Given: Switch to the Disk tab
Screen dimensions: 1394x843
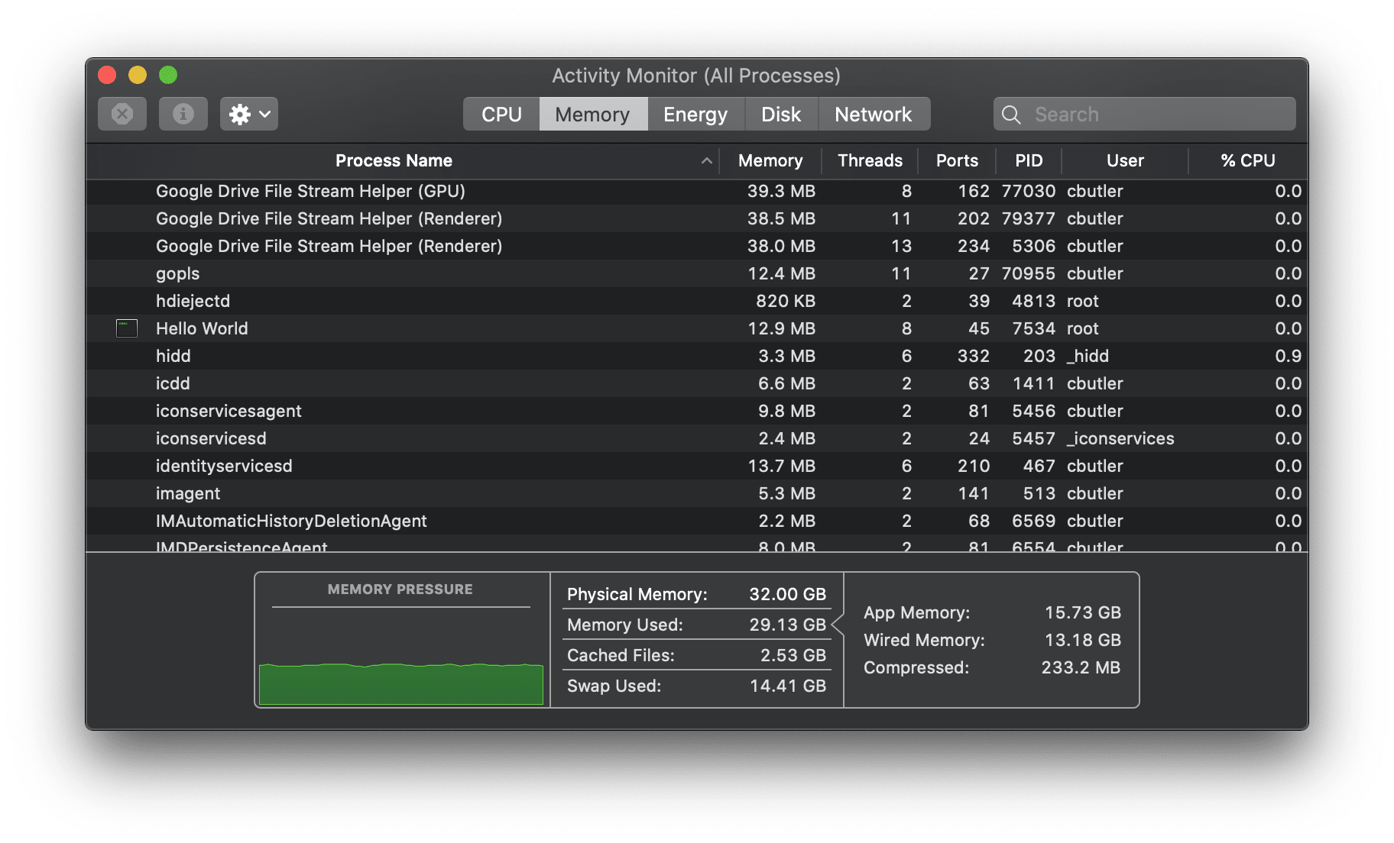Looking at the screenshot, I should point(781,114).
